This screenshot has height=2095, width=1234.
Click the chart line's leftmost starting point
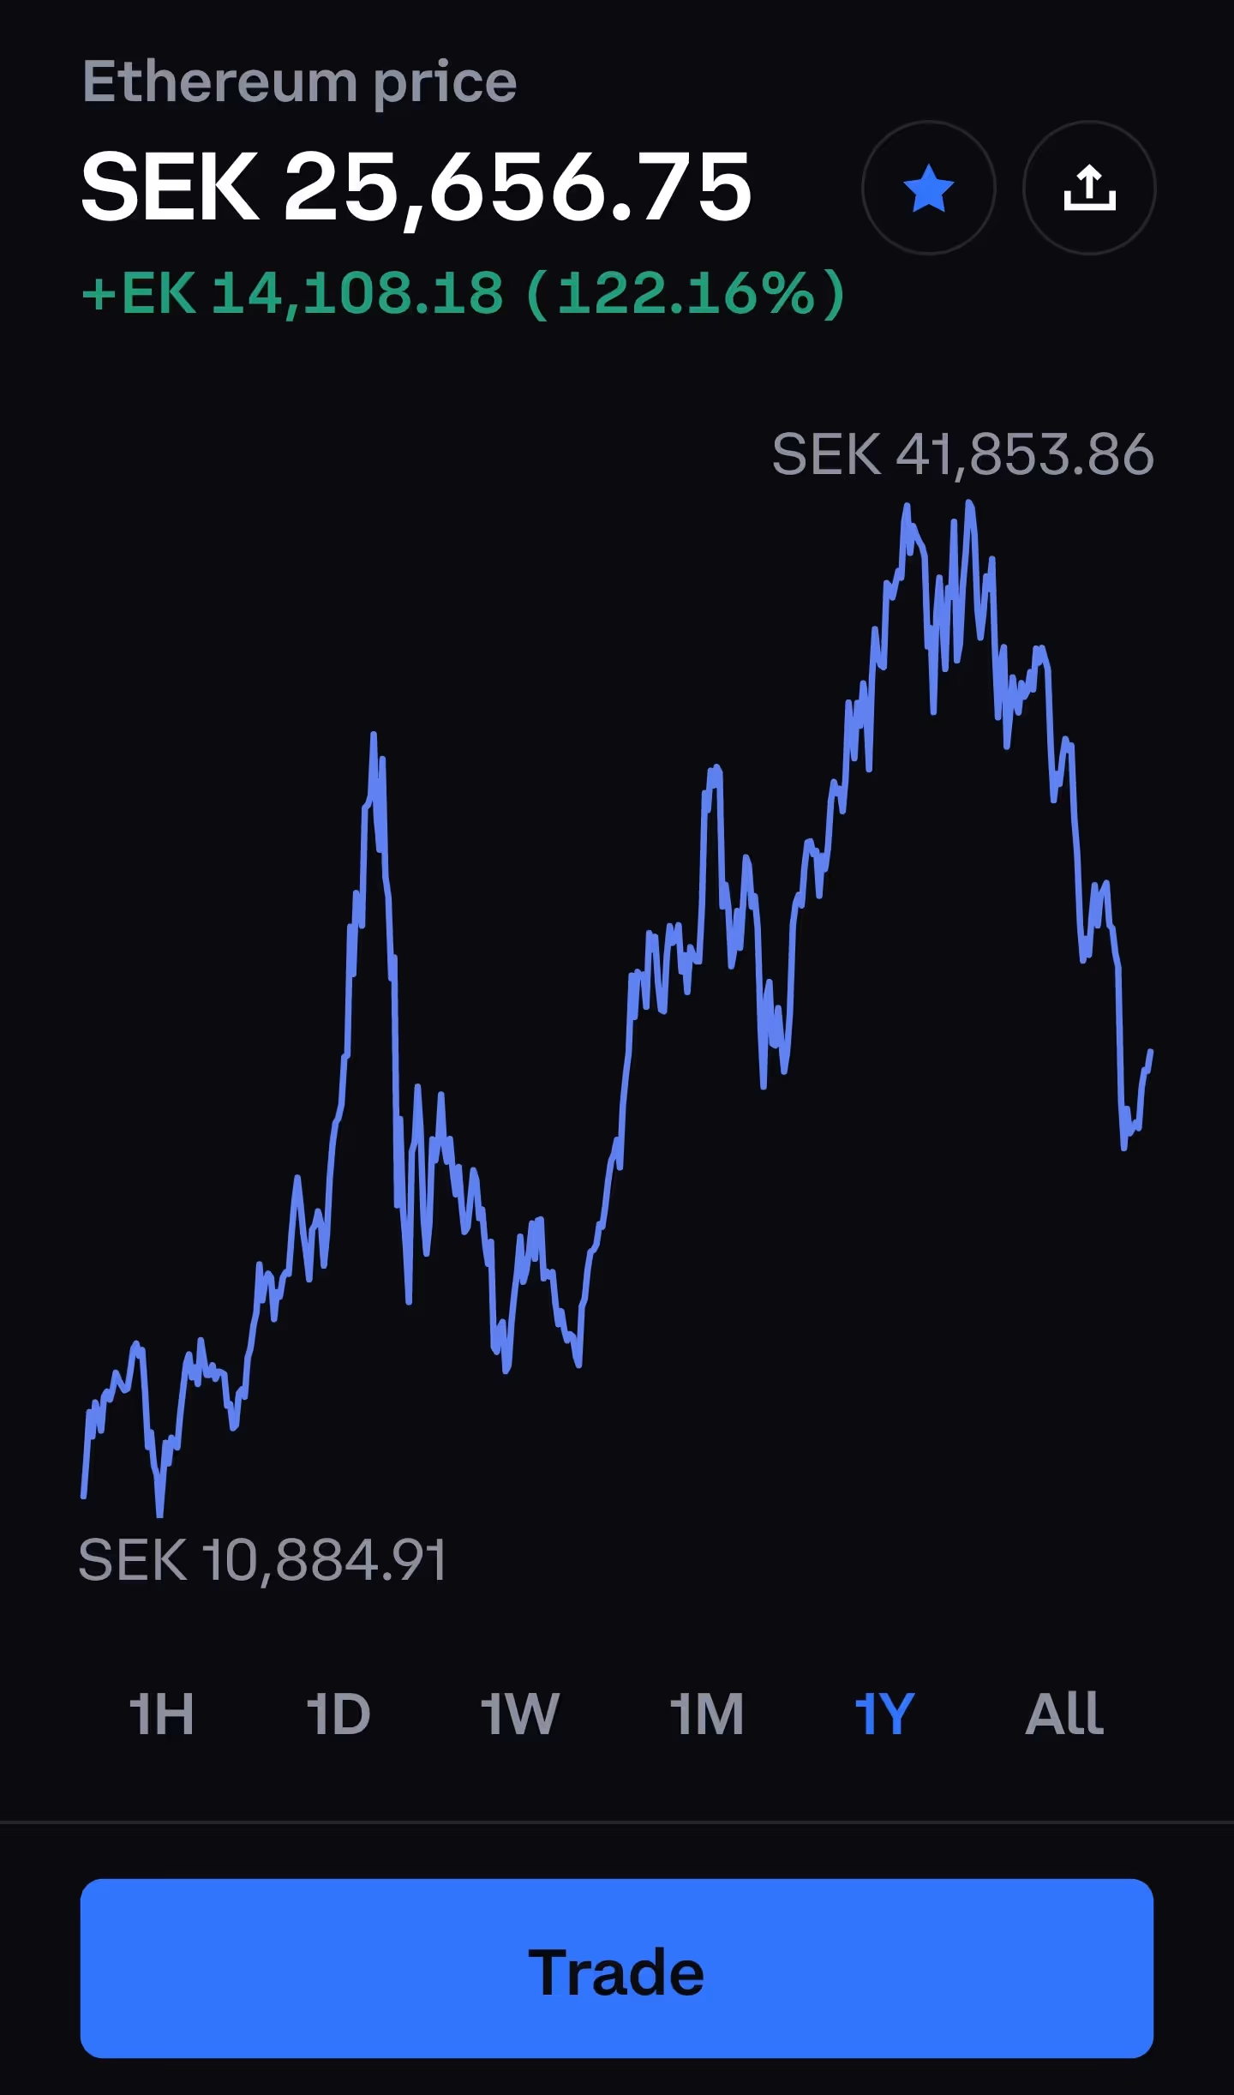click(83, 1497)
